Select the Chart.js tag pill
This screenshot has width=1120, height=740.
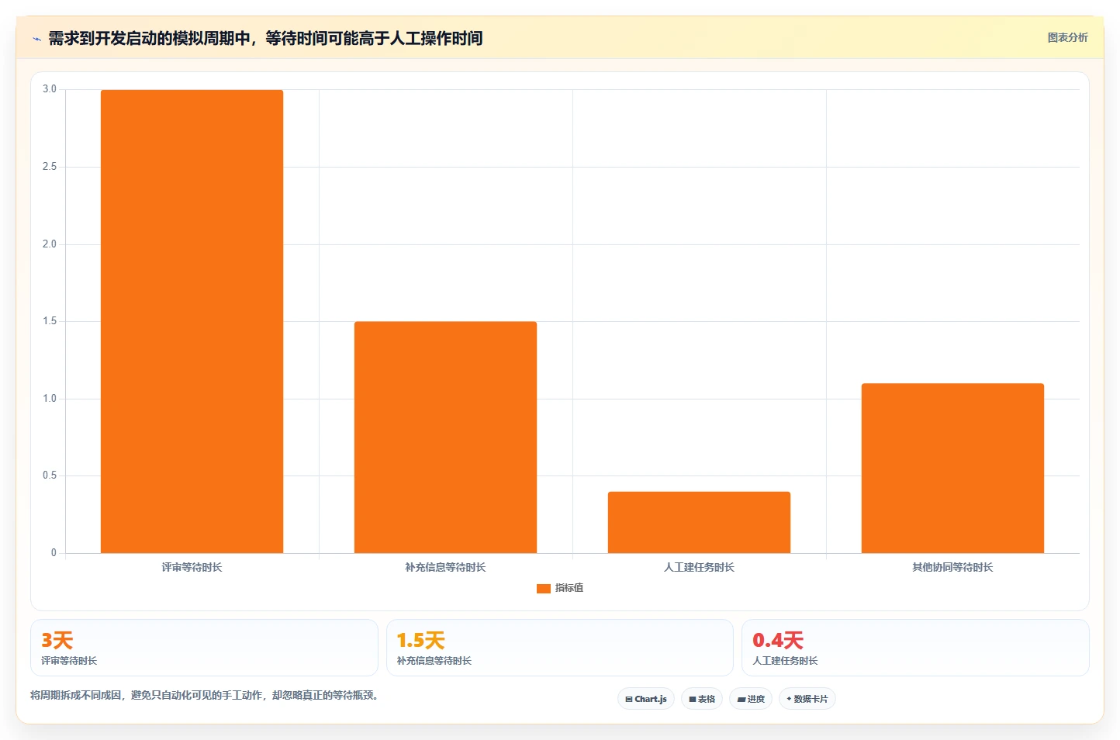click(x=646, y=699)
